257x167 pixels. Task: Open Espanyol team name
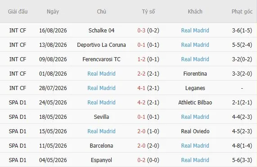coord(101,160)
